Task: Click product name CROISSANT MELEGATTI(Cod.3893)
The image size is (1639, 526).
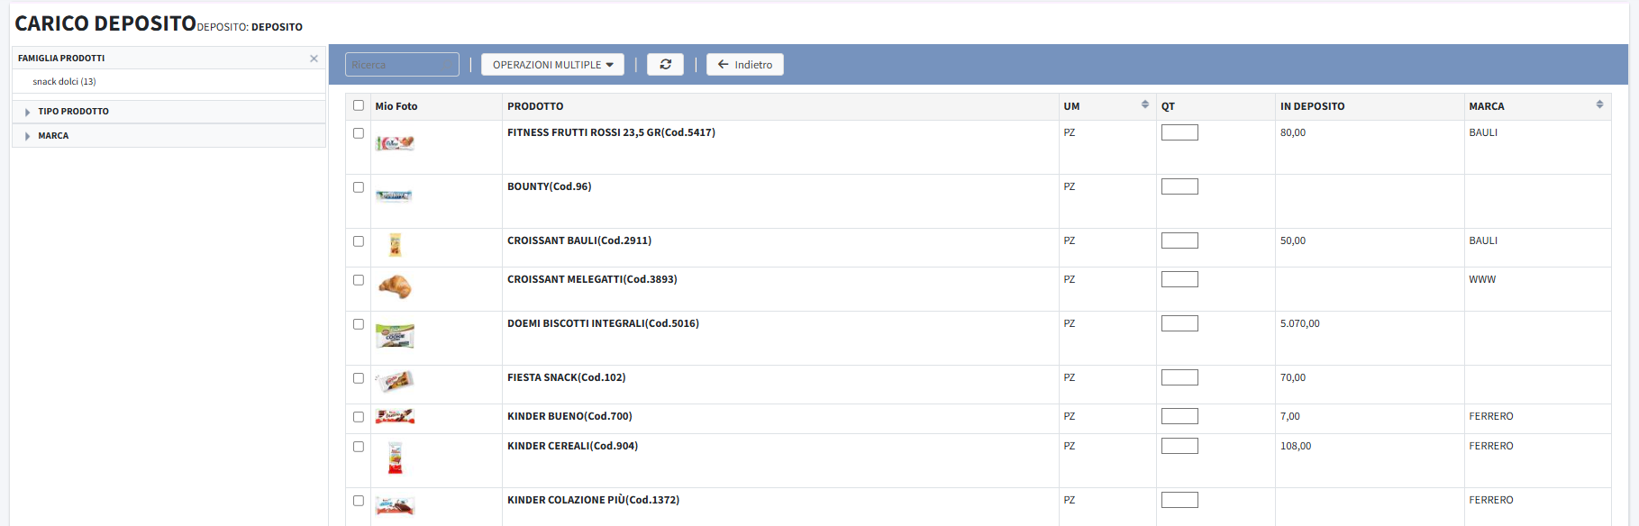Action: [592, 279]
